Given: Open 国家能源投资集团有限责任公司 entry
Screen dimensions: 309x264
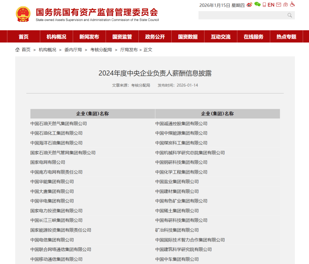Looking at the screenshot, I should pos(61,230).
